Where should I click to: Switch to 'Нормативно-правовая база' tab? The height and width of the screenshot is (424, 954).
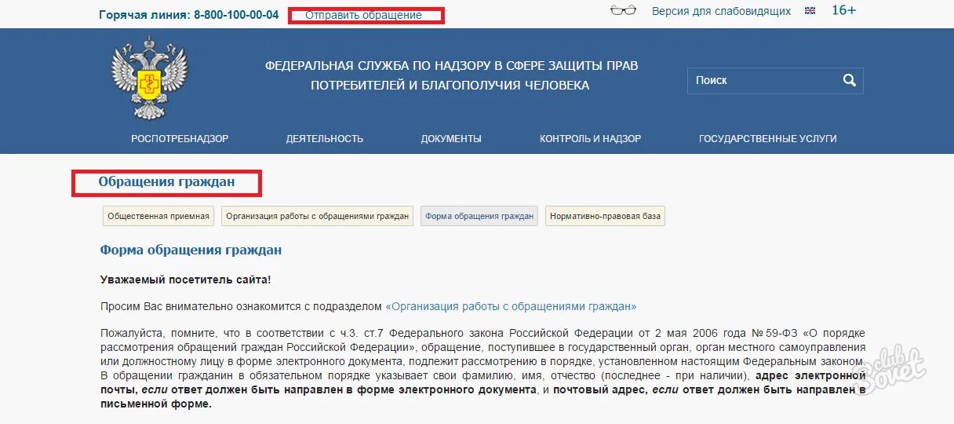click(x=605, y=216)
